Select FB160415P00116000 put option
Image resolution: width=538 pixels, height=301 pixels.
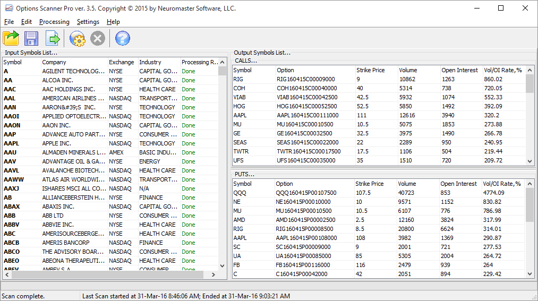303,265
